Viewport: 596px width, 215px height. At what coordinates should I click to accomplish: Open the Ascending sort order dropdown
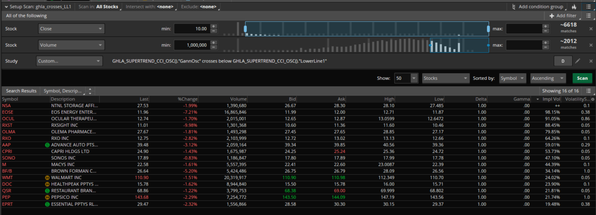click(547, 78)
